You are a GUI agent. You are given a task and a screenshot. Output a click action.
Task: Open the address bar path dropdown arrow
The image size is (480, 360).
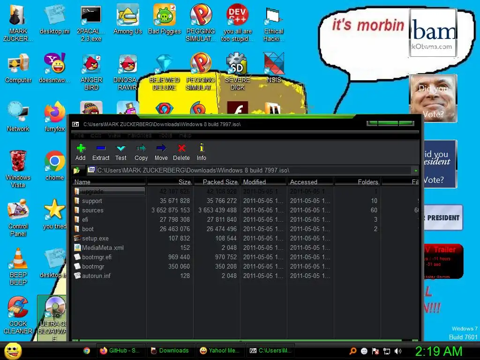coord(416,171)
